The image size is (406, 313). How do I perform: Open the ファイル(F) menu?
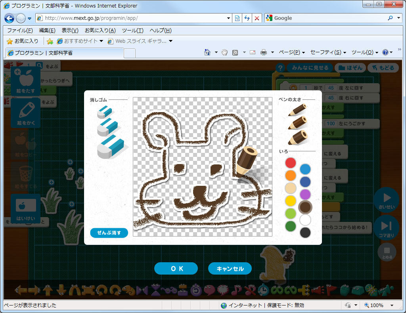tap(20, 31)
